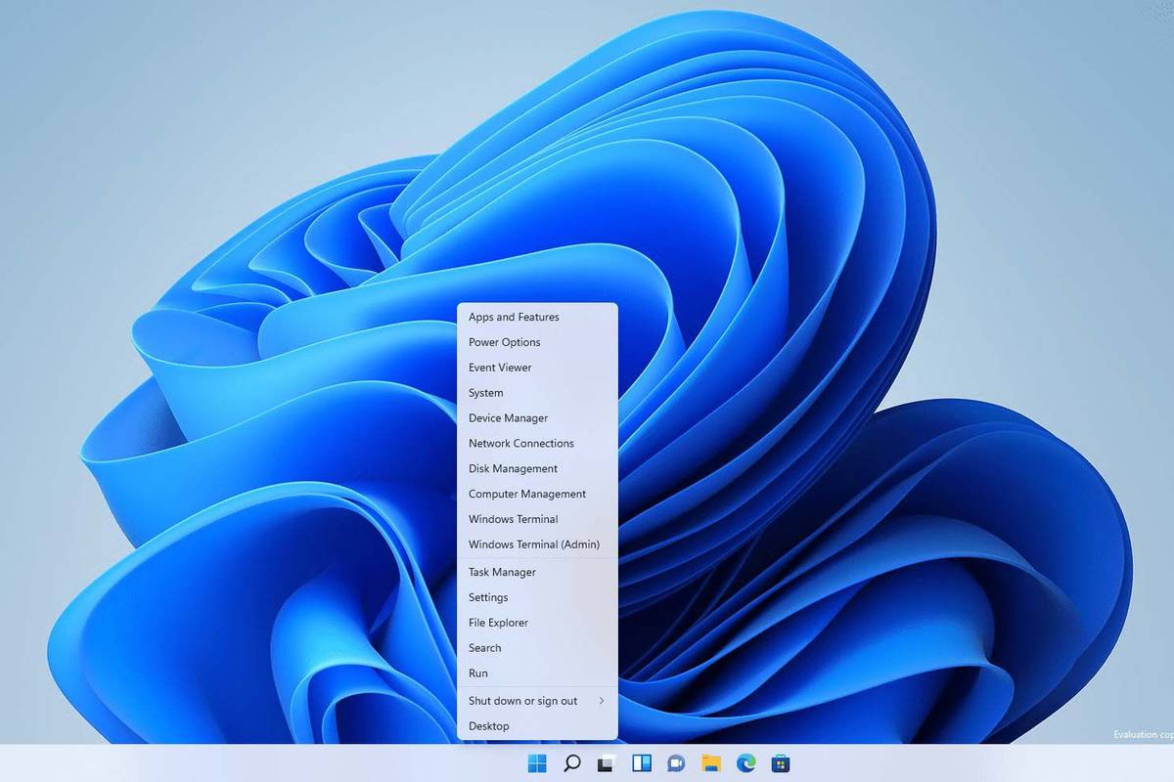Open Search from the taskbar magnifier icon
Viewport: 1174px width, 782px height.
(572, 763)
